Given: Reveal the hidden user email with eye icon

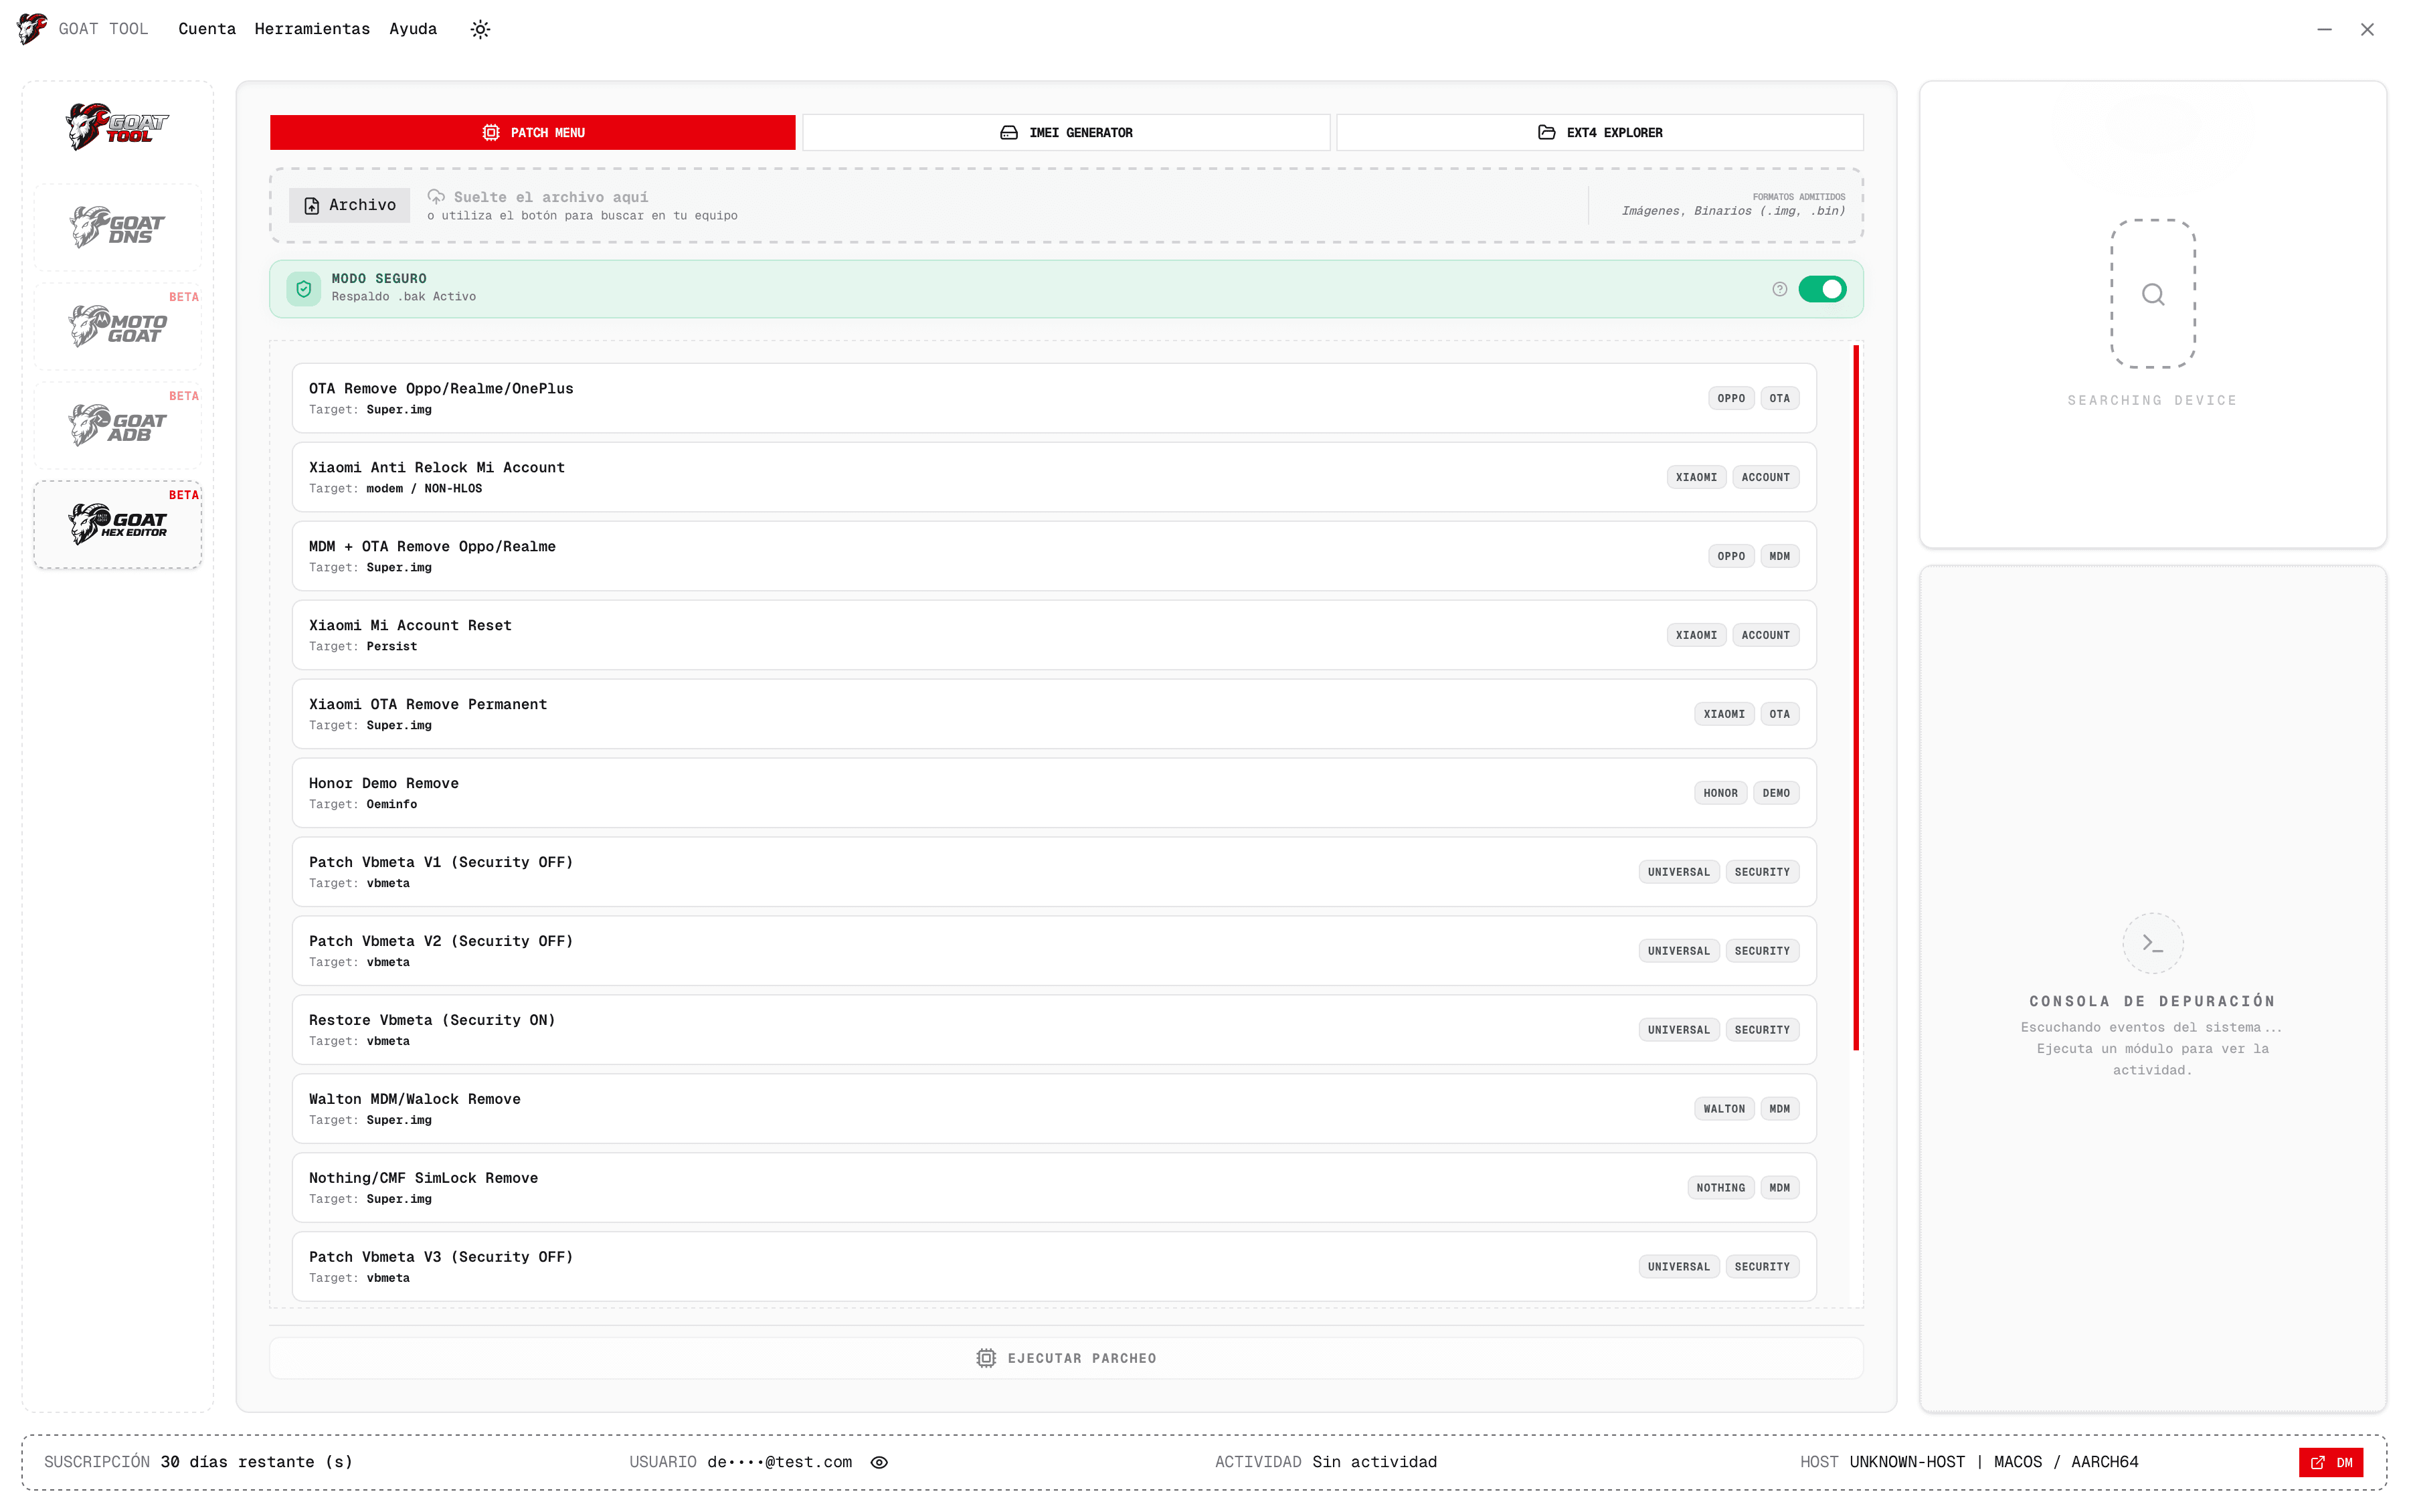Looking at the screenshot, I should 879,1462.
